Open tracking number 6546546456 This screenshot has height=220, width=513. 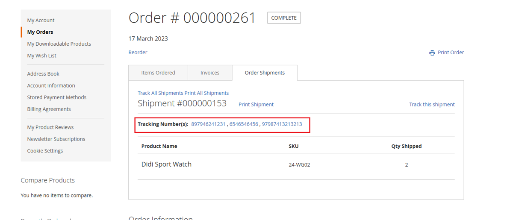(x=244, y=124)
